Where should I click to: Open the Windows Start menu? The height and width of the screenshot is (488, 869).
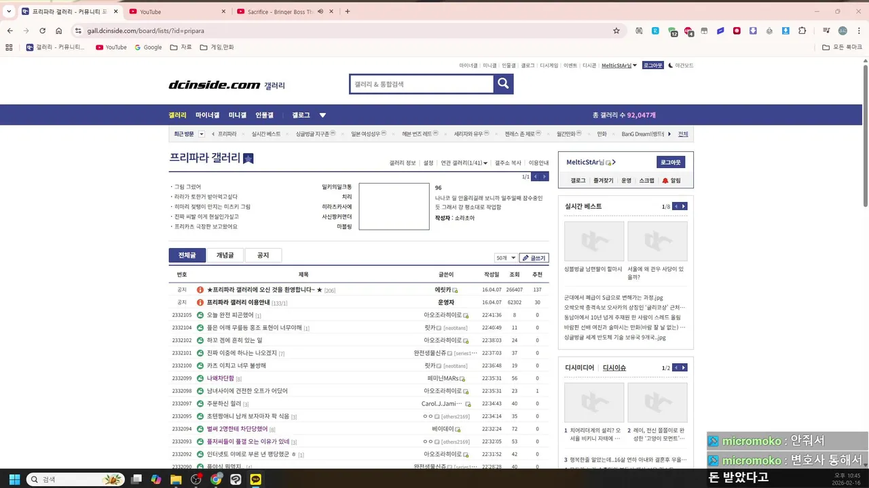point(14,479)
